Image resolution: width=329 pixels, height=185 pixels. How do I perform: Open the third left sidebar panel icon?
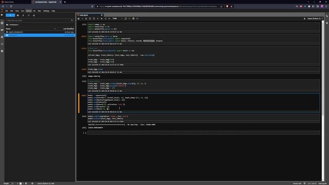[x=2, y=30]
